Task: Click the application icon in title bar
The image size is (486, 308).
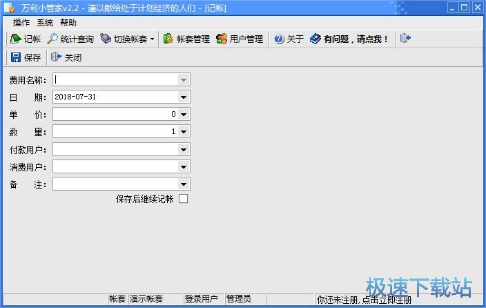Action: [x=10, y=8]
